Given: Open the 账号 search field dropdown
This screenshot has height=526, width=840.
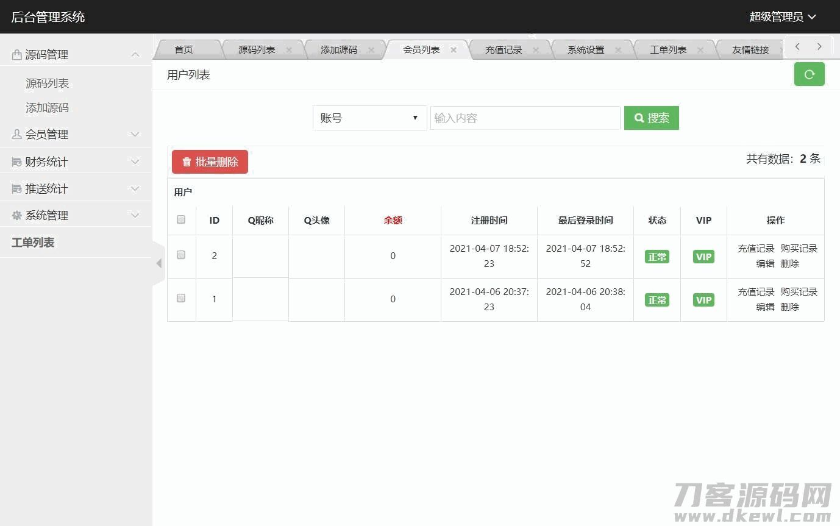Looking at the screenshot, I should tap(369, 118).
